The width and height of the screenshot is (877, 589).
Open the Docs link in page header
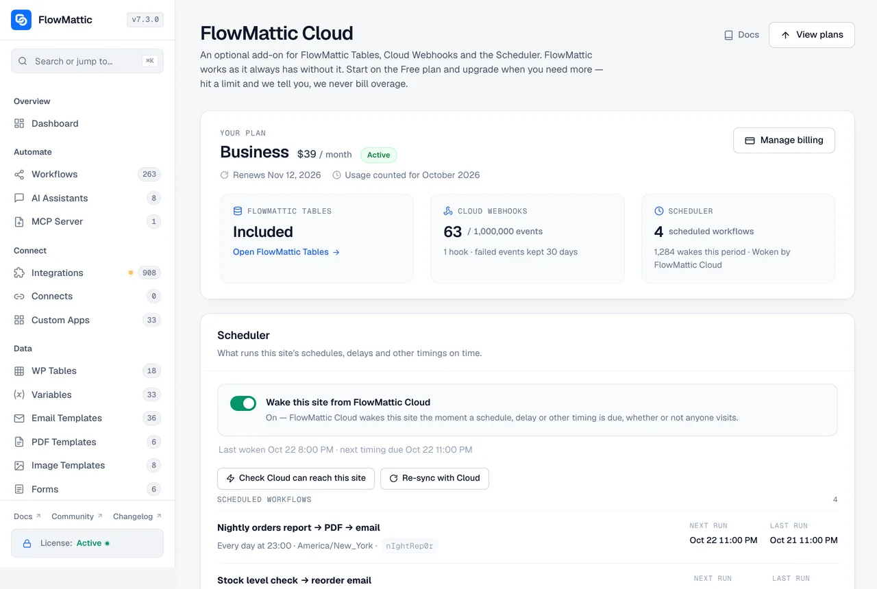click(741, 35)
